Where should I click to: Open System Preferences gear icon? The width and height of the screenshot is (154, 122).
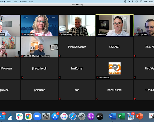coord(46,116)
